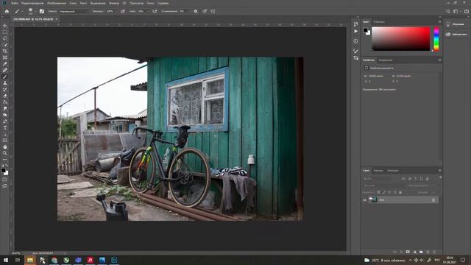471x265 pixels.
Task: Enable airbrush-style build-up in options bar
Action: [155, 11]
